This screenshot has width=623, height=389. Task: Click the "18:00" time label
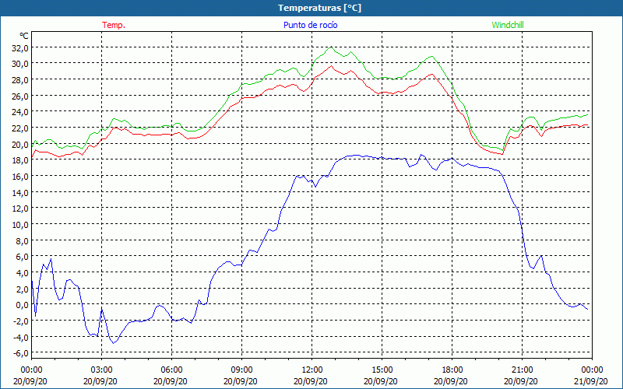click(x=452, y=370)
